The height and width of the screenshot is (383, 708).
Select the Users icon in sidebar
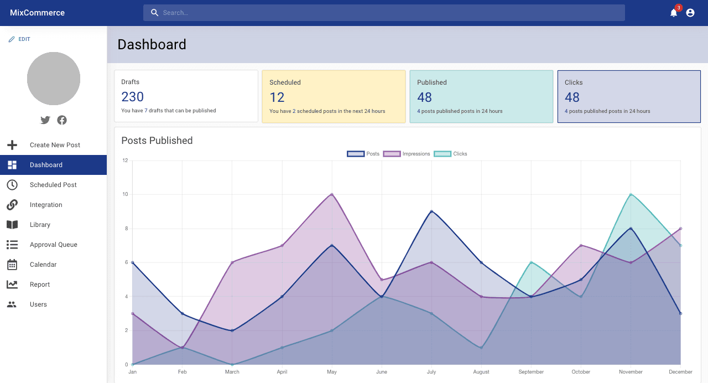11,304
